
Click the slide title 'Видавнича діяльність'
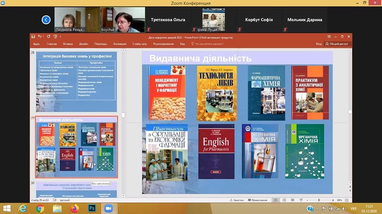[200, 58]
